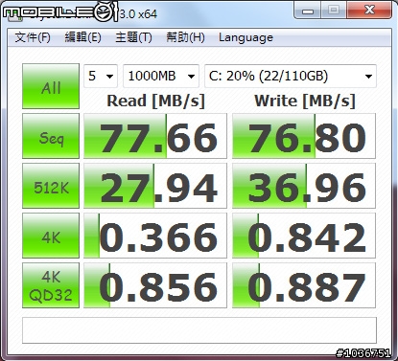The width and height of the screenshot is (398, 361).
Task: Start the Seq sequential test
Action: pyautogui.click(x=51, y=136)
